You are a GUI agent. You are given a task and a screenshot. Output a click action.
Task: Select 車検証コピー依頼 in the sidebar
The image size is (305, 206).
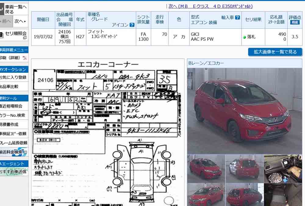(x=13, y=134)
